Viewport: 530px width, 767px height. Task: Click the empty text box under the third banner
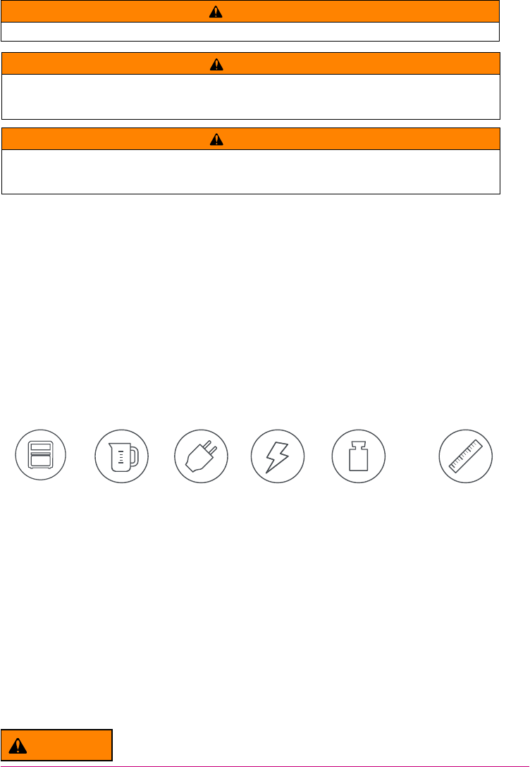251,172
